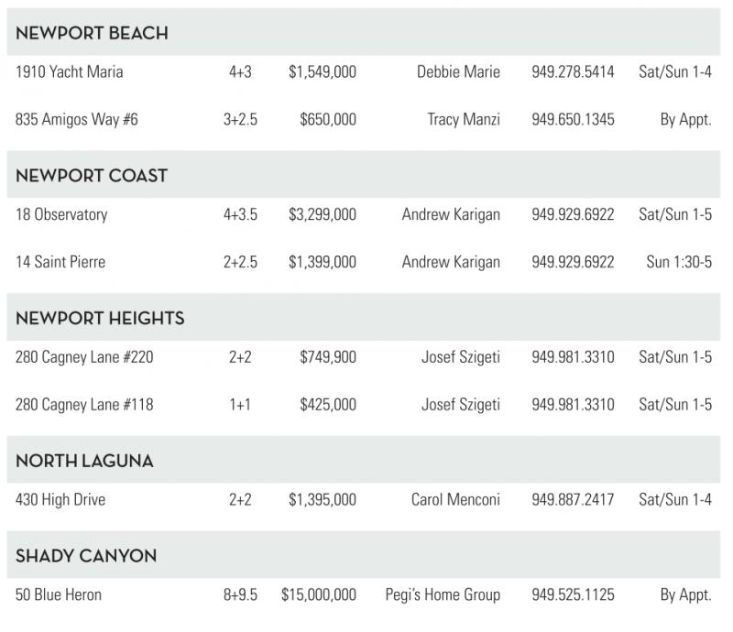
Task: Select agent Tracy Manzi
Action: 464,119
